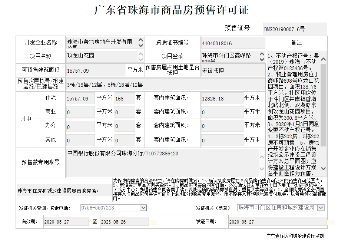Expand the 发证机关 issuing authority dropdown

(x=322, y=208)
